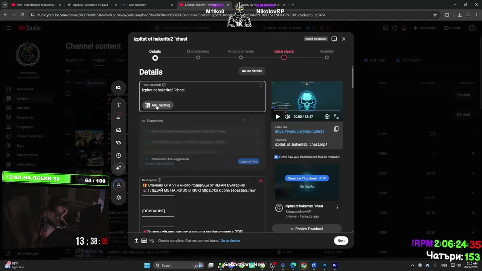The image size is (482, 271).
Task: Open the thumbnail image tool icon
Action: click(x=118, y=130)
